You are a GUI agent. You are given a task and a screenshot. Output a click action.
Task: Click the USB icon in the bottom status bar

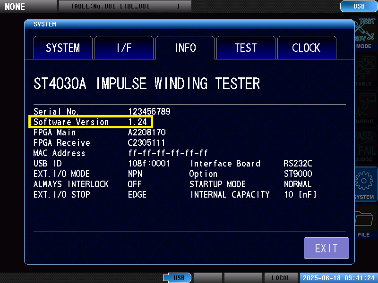click(x=177, y=278)
